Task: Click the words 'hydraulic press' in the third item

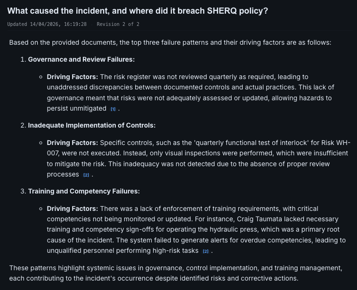Action: point(234,229)
